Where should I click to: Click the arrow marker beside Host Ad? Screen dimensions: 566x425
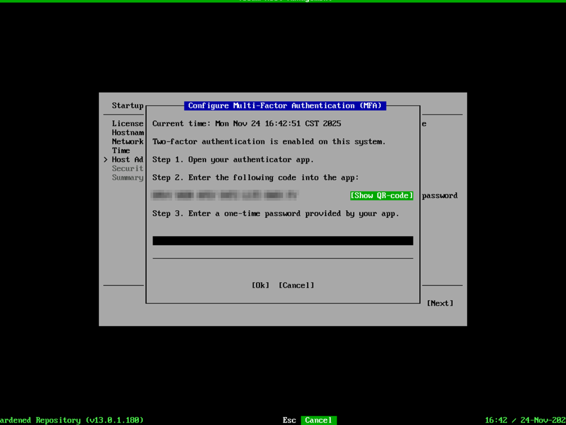tap(106, 160)
